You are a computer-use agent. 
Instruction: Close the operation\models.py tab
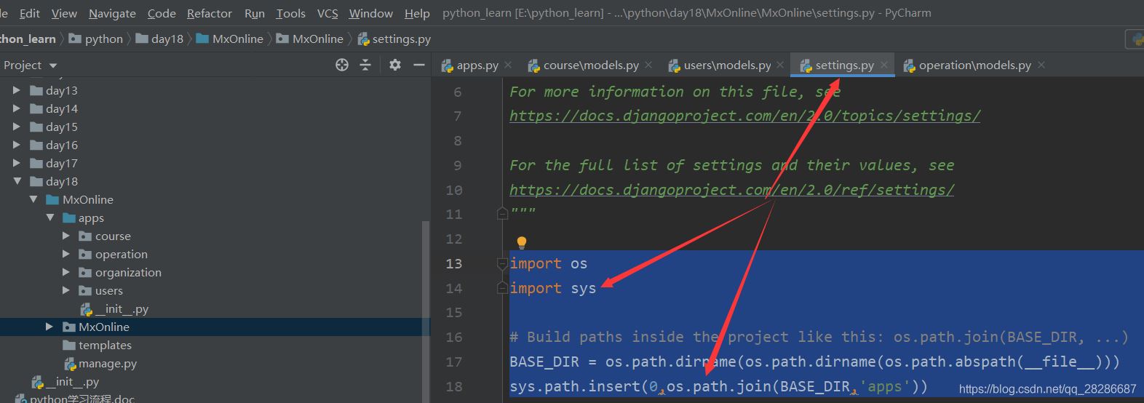(1041, 65)
